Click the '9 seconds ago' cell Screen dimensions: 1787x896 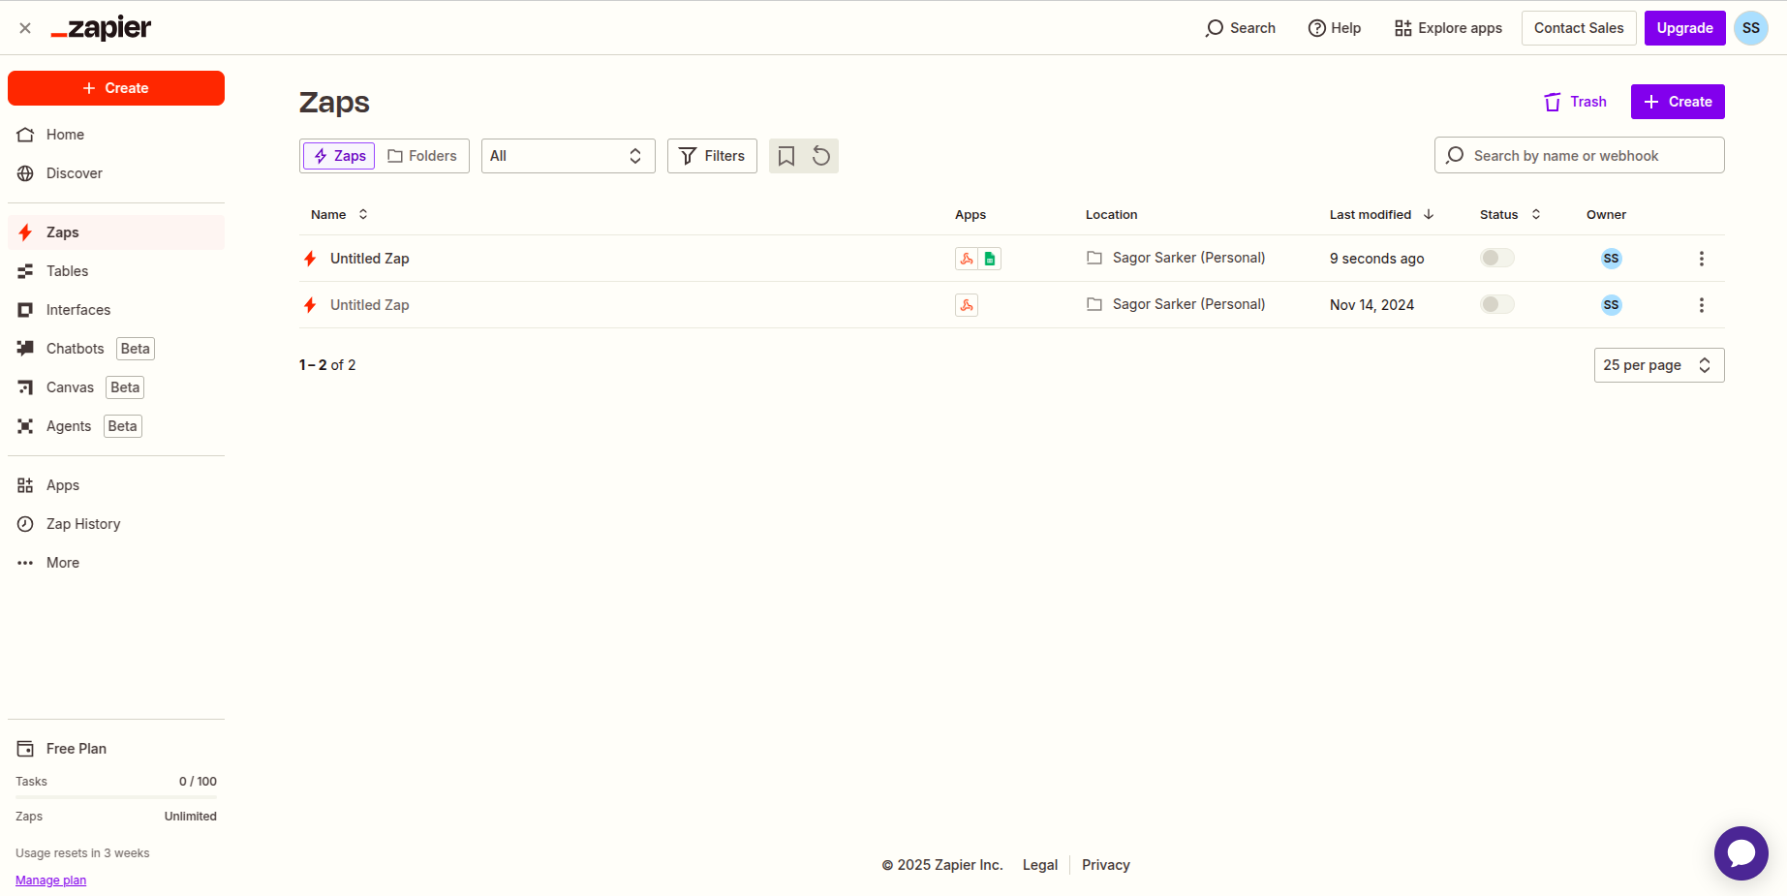1377,259
